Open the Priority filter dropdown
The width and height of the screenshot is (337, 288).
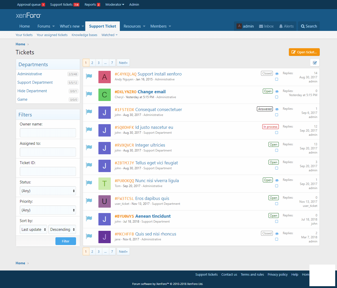click(x=48, y=210)
